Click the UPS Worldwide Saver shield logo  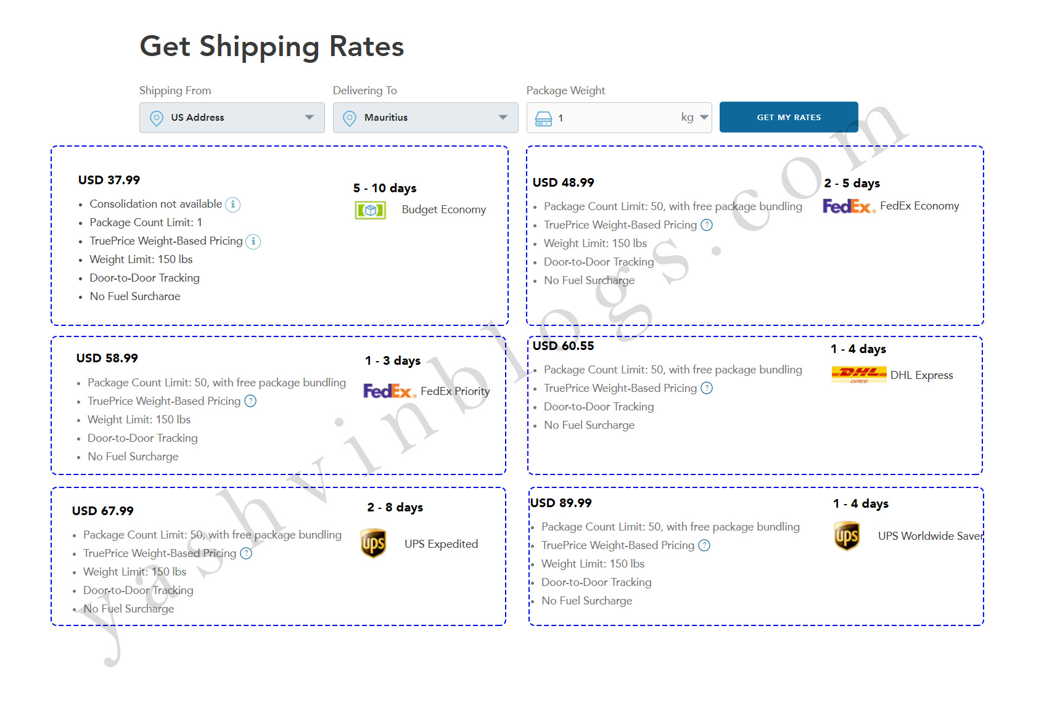pos(847,535)
